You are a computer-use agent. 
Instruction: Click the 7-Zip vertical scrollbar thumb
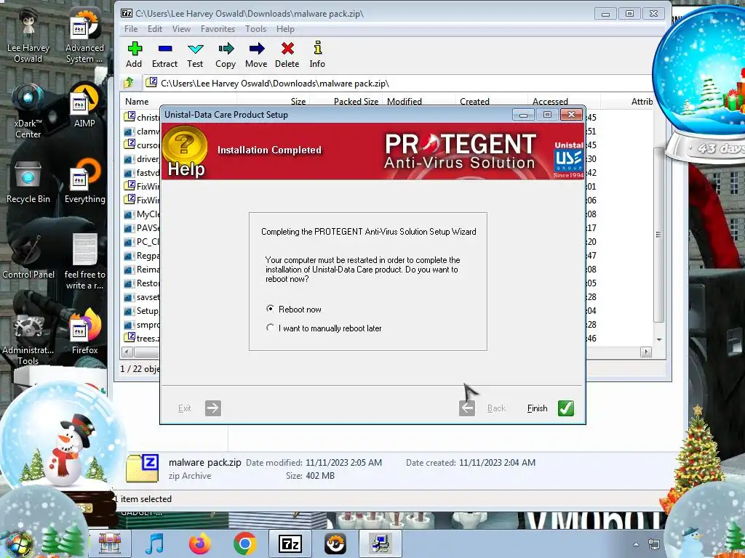pyautogui.click(x=658, y=235)
